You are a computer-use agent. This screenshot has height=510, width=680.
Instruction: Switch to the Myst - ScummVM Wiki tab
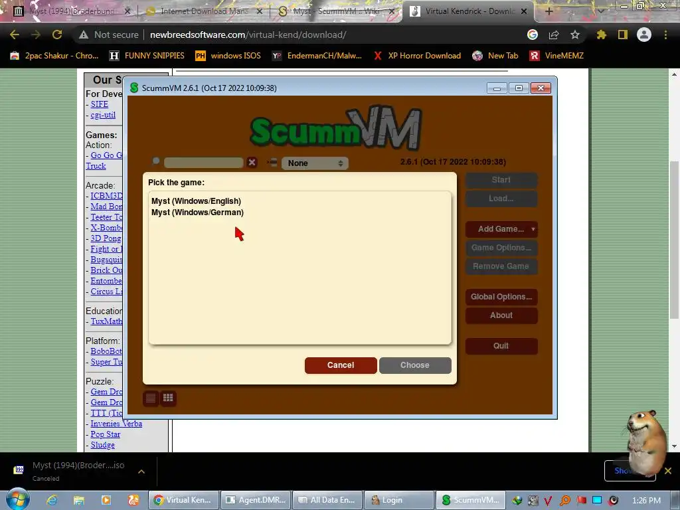pos(336,11)
